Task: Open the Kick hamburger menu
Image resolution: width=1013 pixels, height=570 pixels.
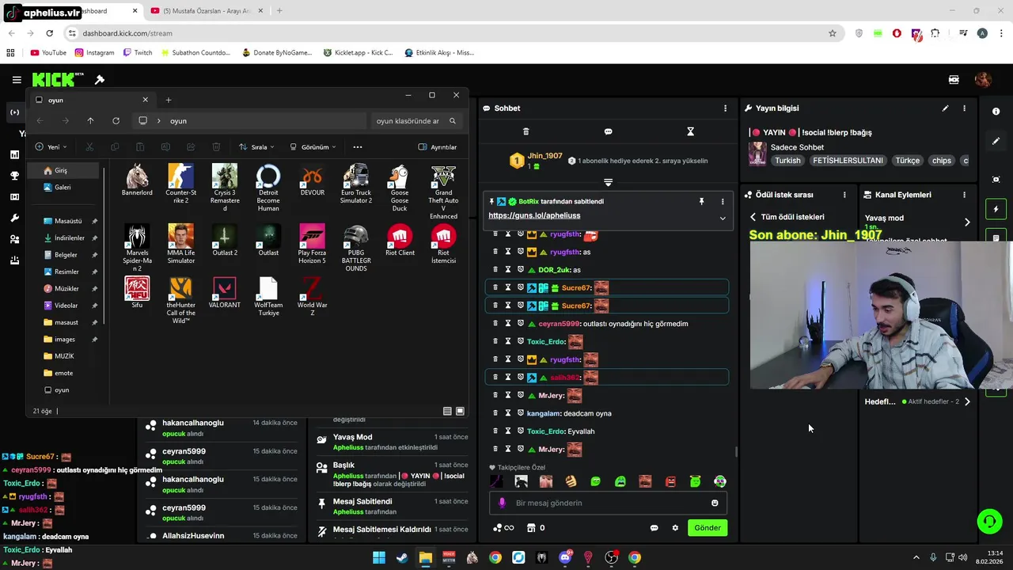Action: [17, 80]
